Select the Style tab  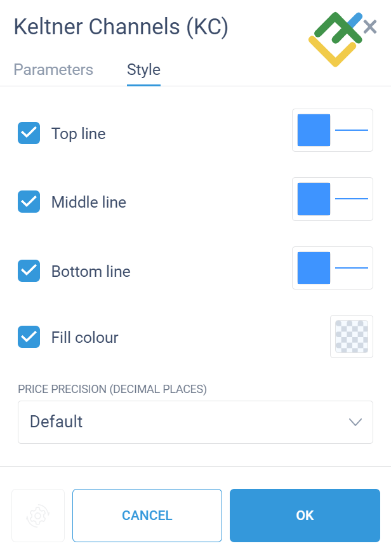[143, 69]
